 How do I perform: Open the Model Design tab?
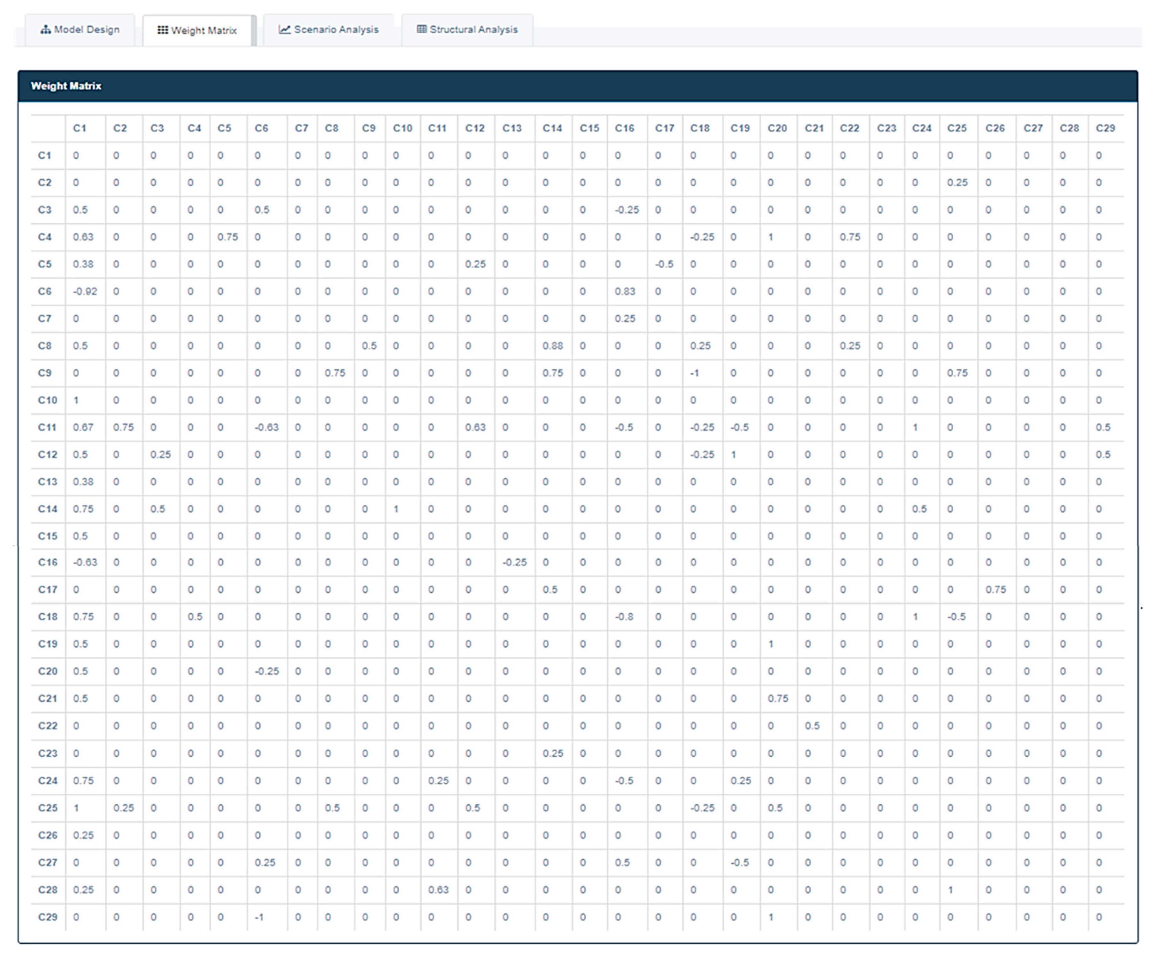(x=80, y=30)
